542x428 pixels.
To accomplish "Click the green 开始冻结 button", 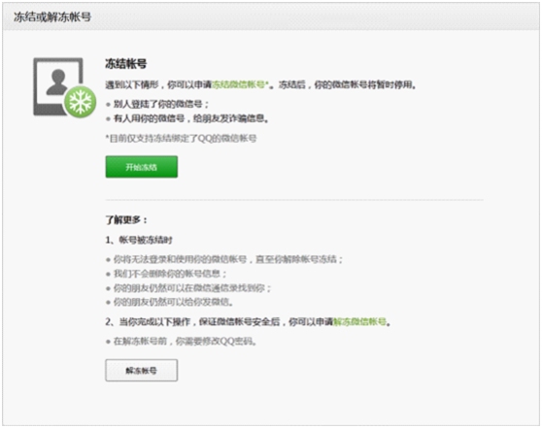I will [142, 167].
